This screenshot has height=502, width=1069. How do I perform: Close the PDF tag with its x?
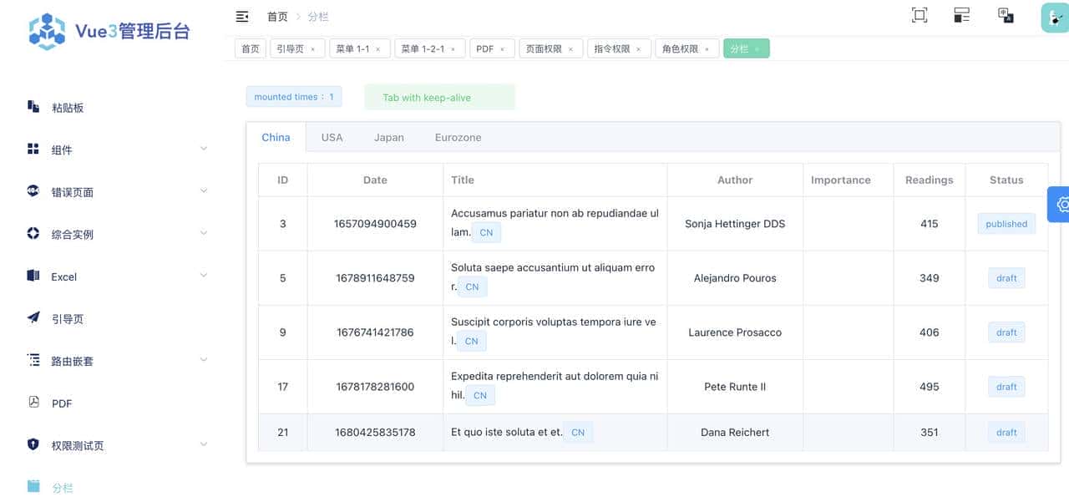[x=502, y=48]
